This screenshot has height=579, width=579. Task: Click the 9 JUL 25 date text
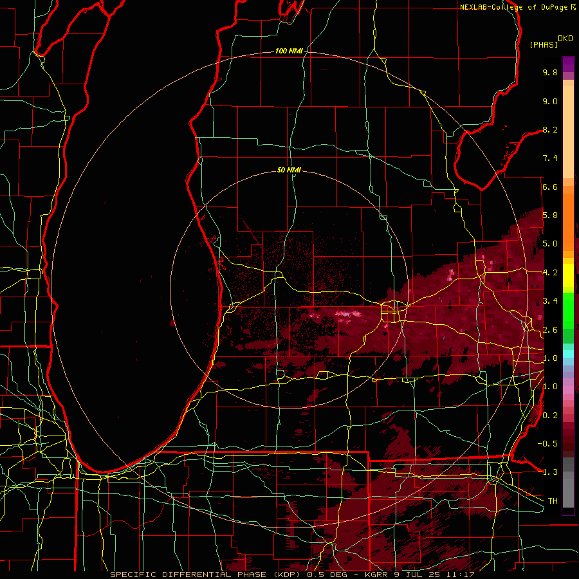tap(418, 574)
